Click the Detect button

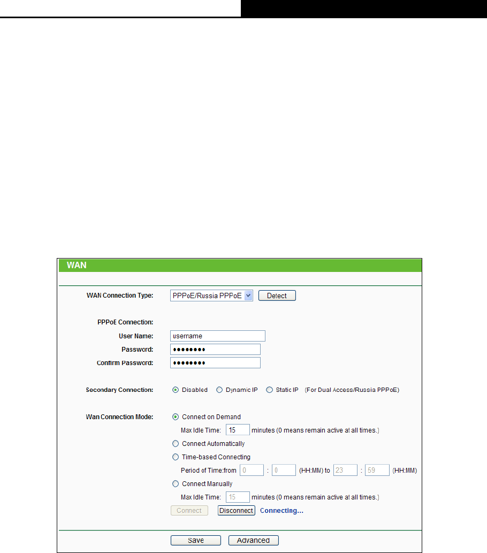277,296
